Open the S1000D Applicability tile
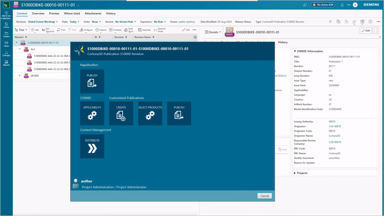 92,113
